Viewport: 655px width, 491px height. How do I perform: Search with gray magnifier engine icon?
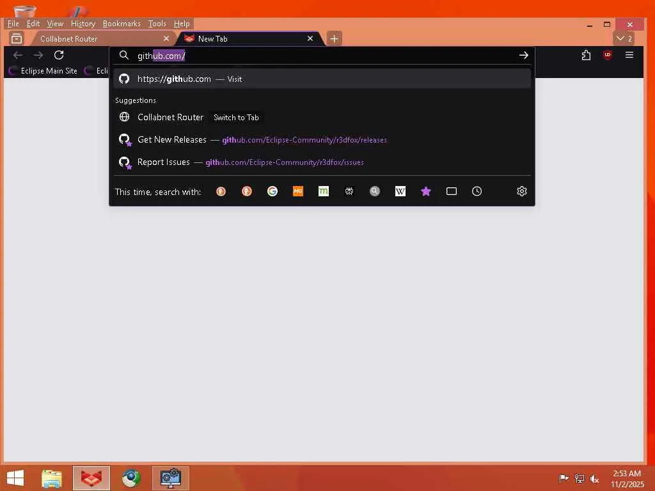[375, 191]
